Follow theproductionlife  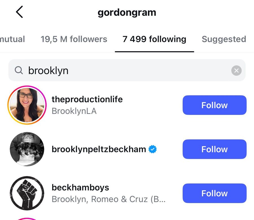214,105
